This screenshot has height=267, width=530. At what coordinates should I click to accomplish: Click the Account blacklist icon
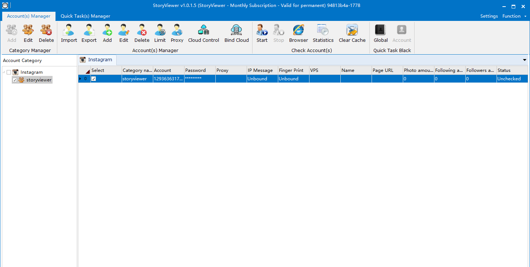coord(402,33)
